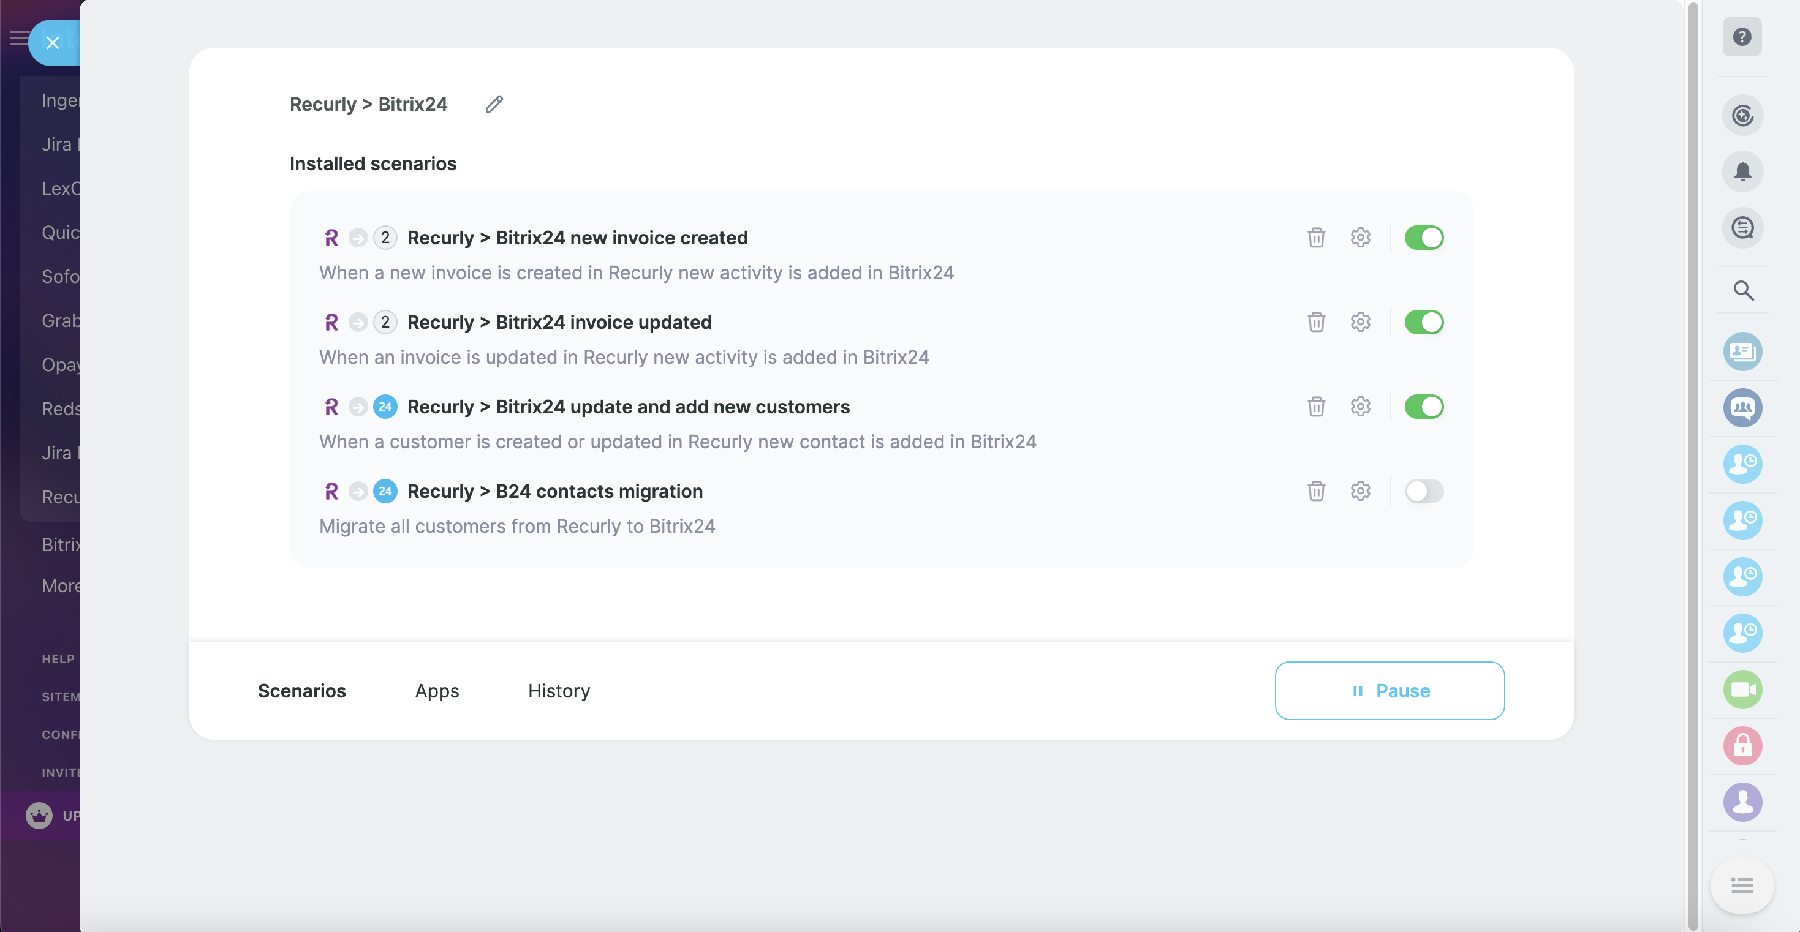Open settings gear for invoice updated scenario

point(1359,322)
